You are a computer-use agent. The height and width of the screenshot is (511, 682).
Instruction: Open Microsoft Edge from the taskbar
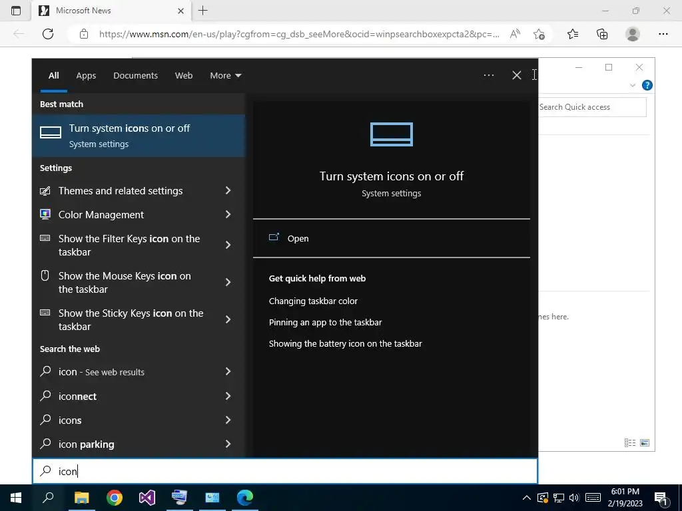(x=245, y=498)
